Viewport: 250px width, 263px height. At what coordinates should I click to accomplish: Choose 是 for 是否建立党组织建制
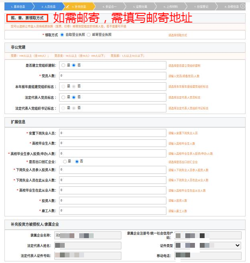coord(63,65)
